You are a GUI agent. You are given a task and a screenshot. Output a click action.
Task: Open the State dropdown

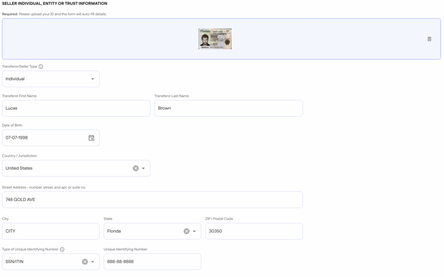[x=195, y=231]
